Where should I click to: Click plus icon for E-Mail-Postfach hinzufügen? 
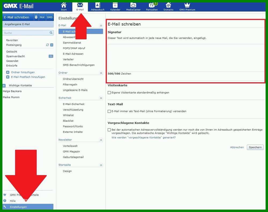(x=8, y=77)
